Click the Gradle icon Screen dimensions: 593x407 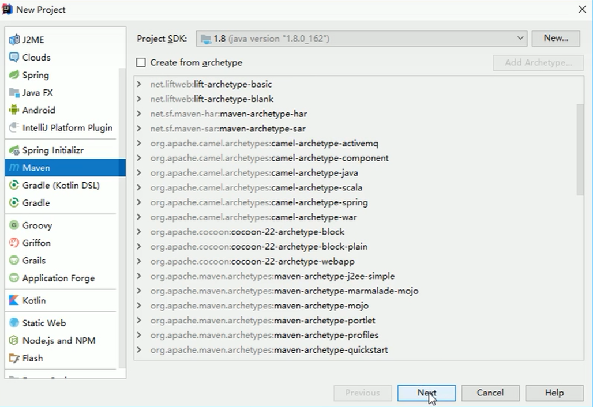coord(14,202)
